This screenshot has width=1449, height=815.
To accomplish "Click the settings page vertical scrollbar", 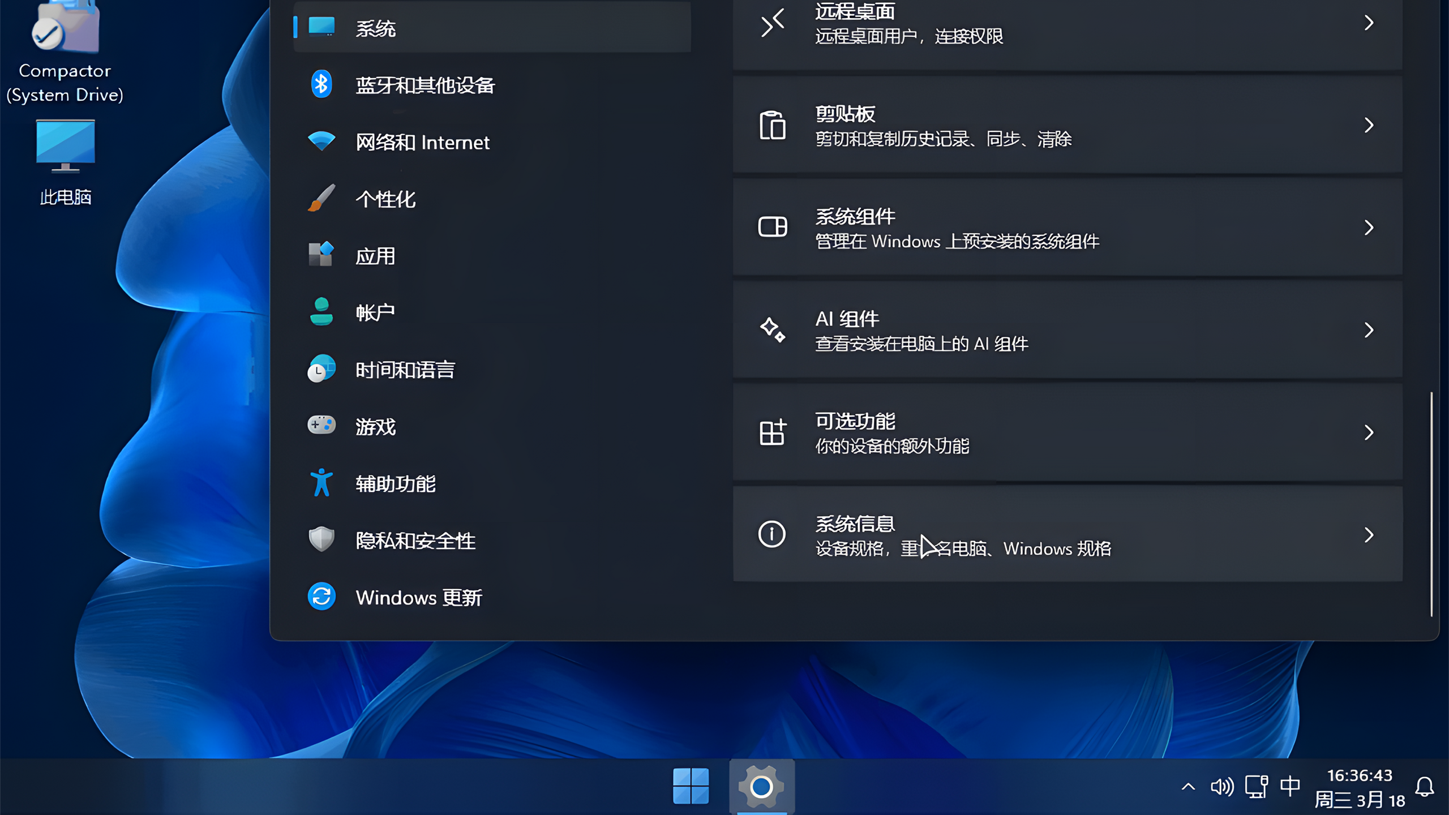I will (x=1431, y=504).
